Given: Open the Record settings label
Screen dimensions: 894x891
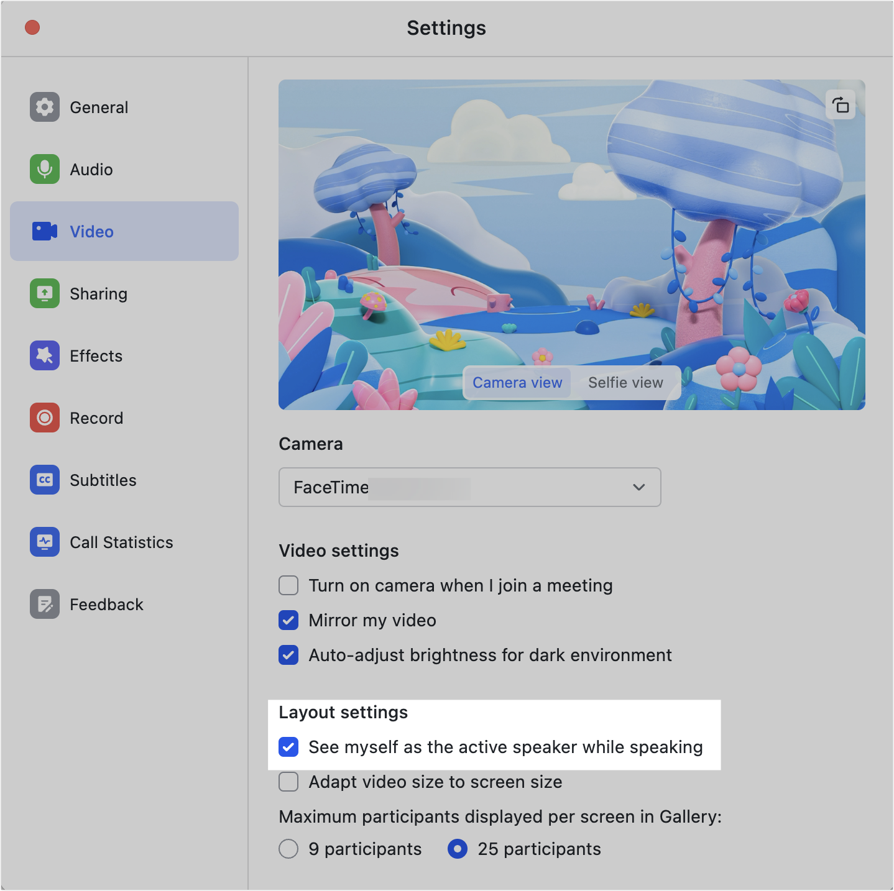Looking at the screenshot, I should tap(96, 418).
